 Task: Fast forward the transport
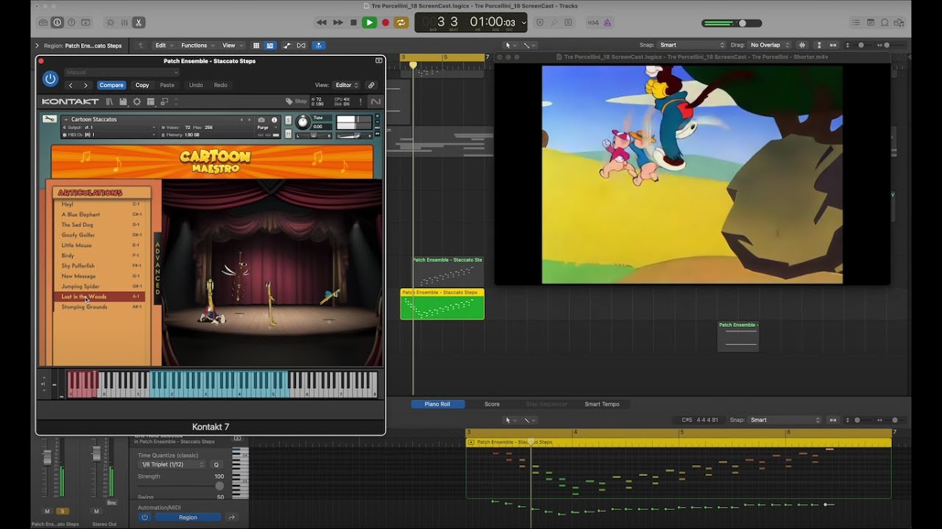click(338, 23)
